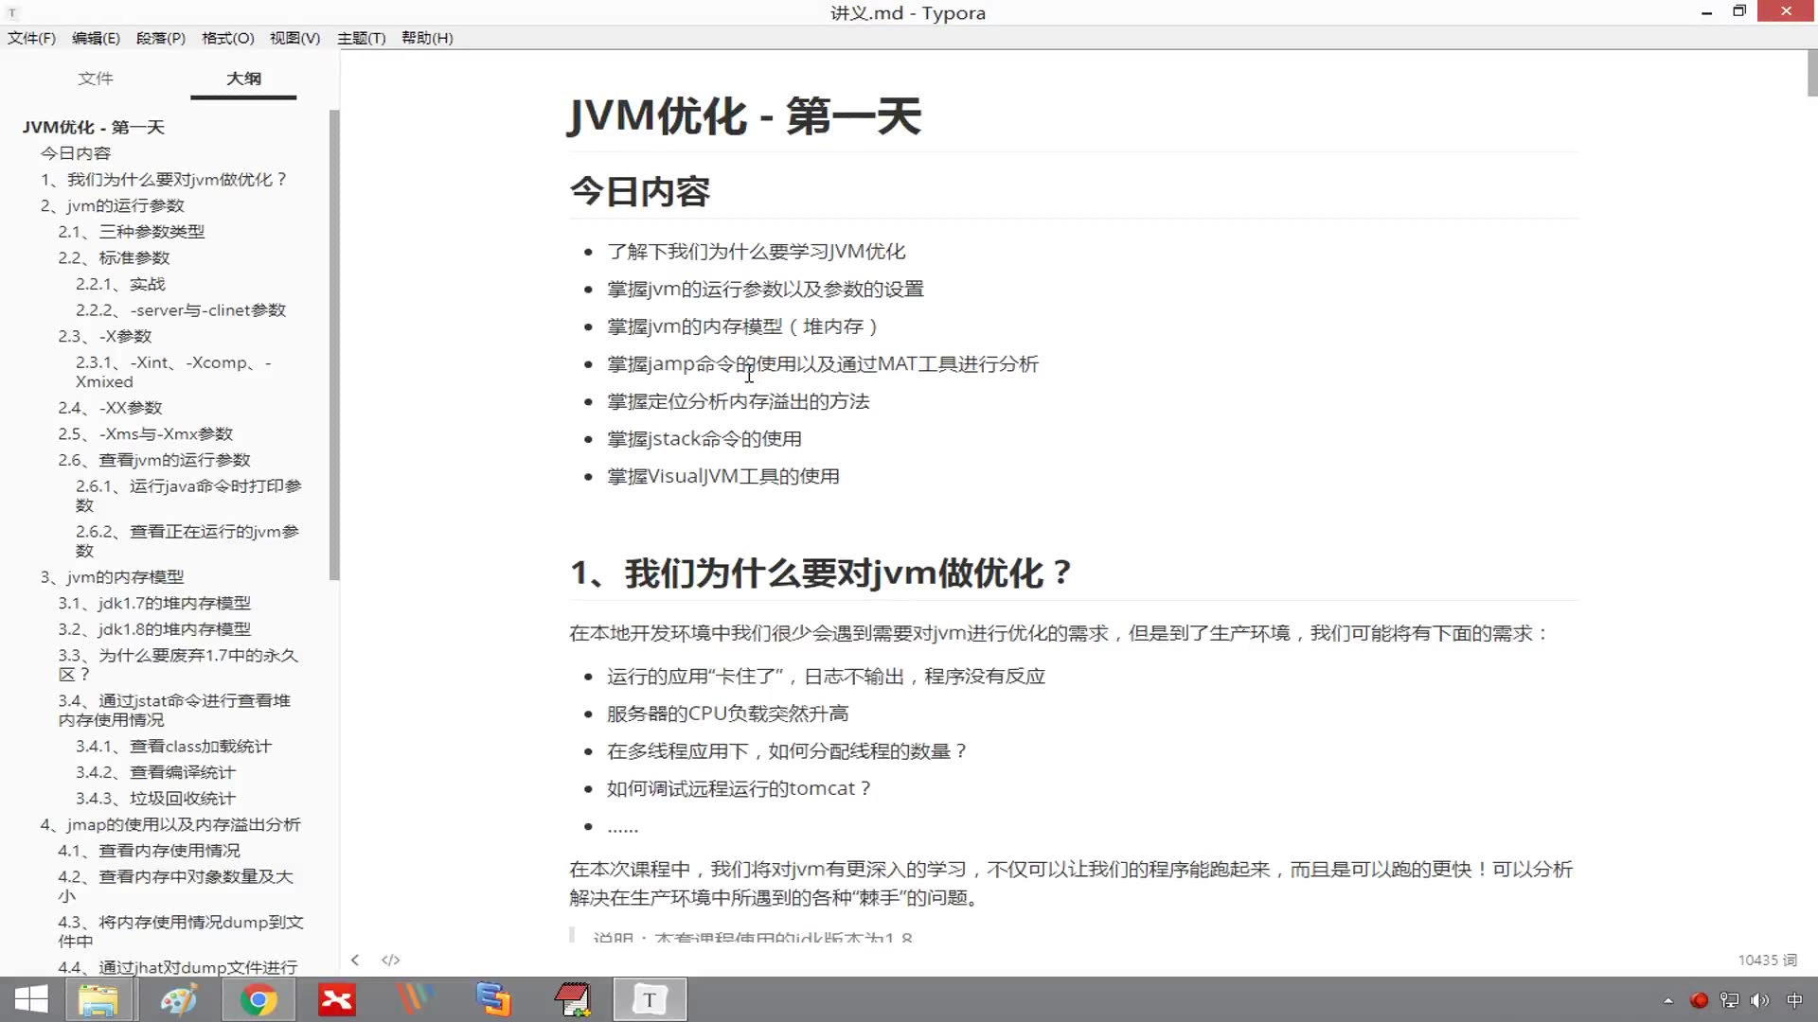Open the Windows Start button
Image resolution: width=1818 pixels, height=1022 pixels.
coord(31,999)
